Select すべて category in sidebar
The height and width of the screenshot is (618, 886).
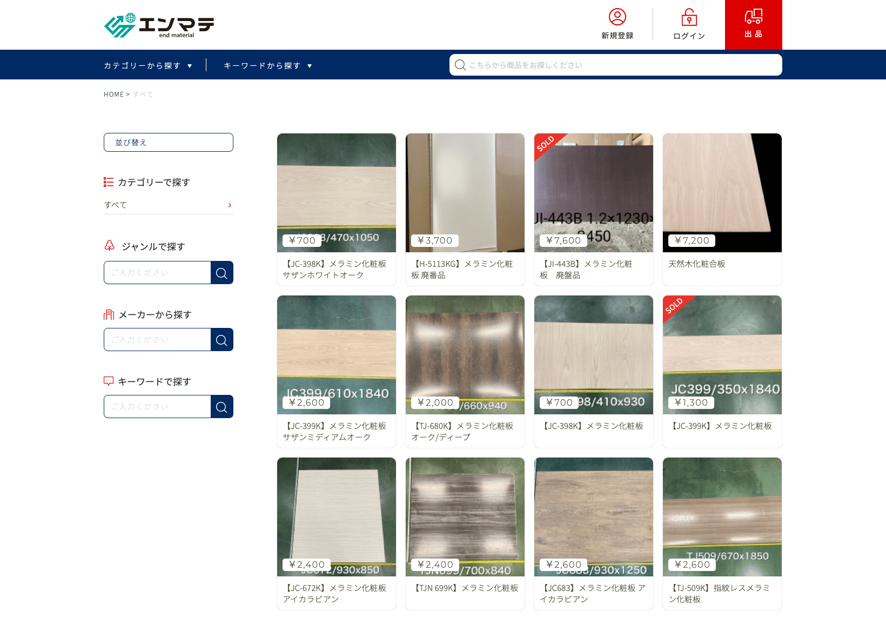click(x=167, y=205)
